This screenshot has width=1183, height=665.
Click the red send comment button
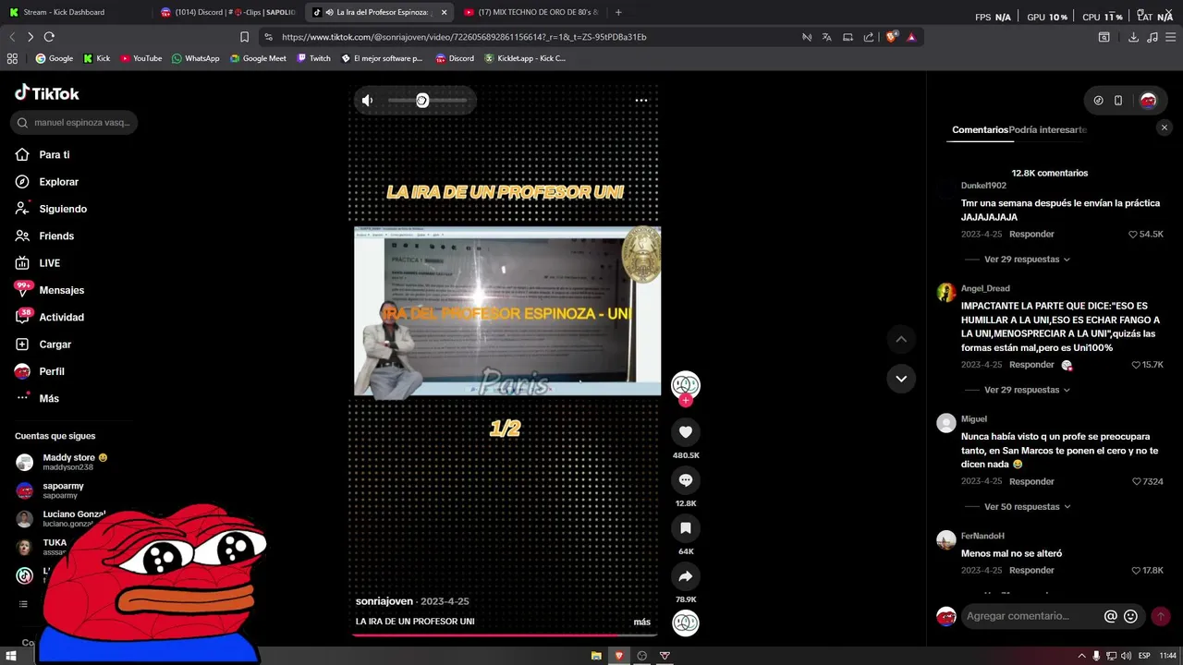[1161, 616]
